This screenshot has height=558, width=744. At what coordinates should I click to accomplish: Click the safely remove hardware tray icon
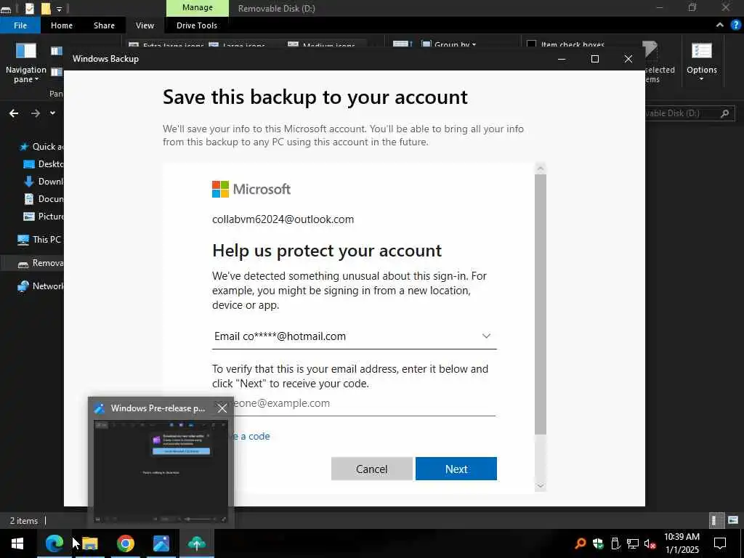coord(615,543)
